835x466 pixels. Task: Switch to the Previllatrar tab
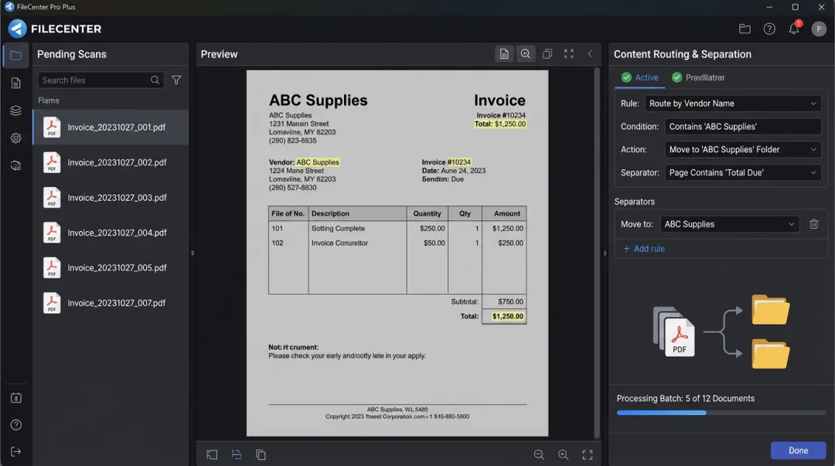697,78
